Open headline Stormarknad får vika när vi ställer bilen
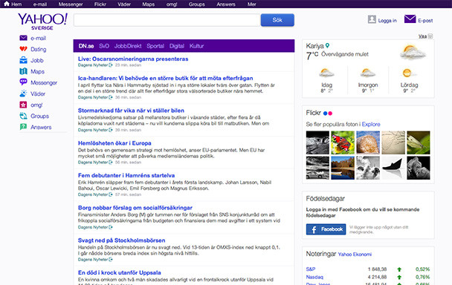The image size is (452, 285). coord(131,111)
